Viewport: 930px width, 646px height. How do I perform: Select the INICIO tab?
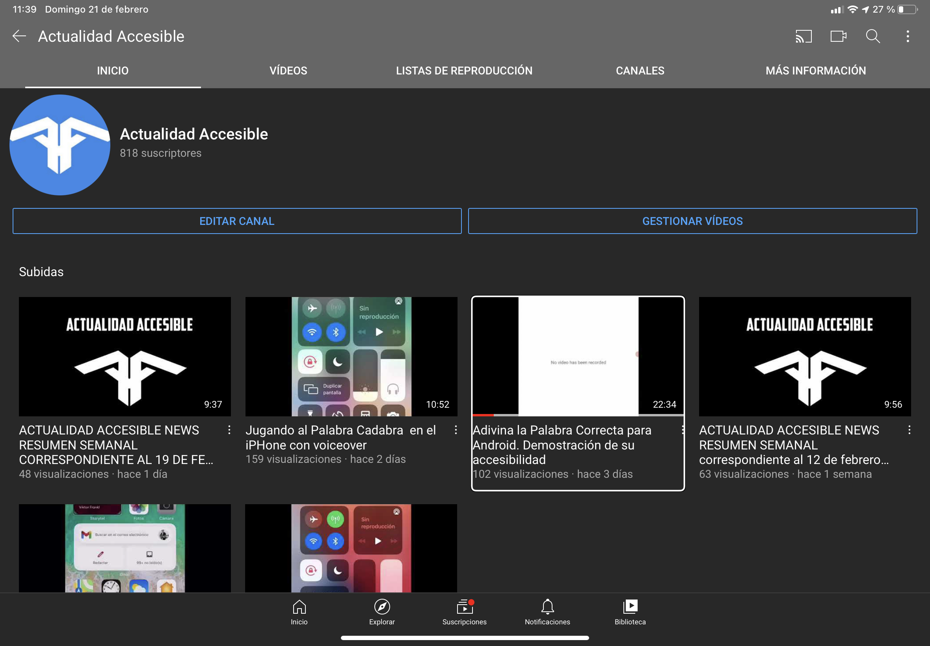pyautogui.click(x=113, y=71)
